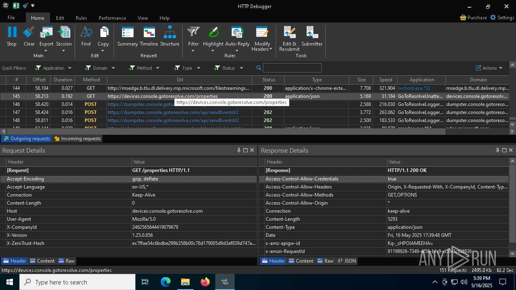Viewport: 516px width, 290px height.
Task: Click the Export toolbar icon
Action: (x=46, y=32)
